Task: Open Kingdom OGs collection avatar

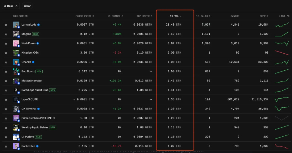Action: click(x=16, y=53)
